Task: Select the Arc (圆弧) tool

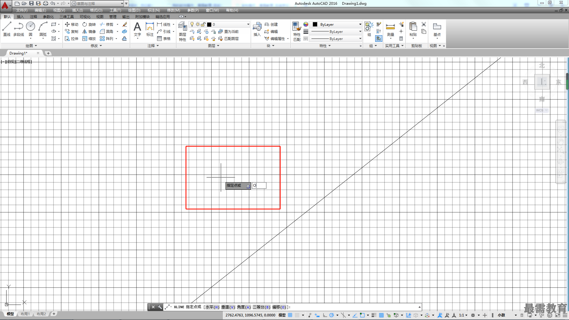Action: [43, 29]
